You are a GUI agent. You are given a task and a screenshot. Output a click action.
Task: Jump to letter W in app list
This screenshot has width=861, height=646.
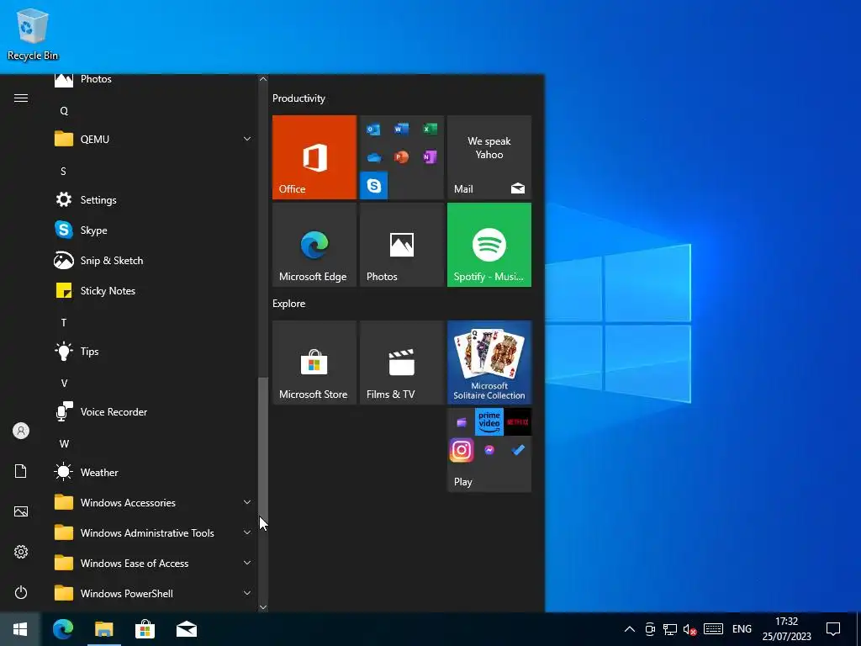(x=64, y=443)
